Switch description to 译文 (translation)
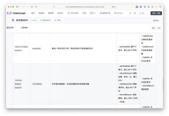 pyautogui.click(x=159, y=28)
